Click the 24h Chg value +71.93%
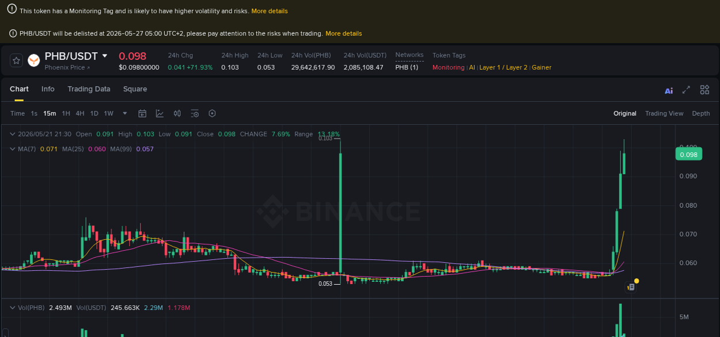The width and height of the screenshot is (720, 337). (199, 67)
